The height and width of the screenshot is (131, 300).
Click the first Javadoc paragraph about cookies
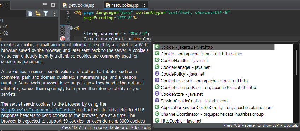point(75,53)
